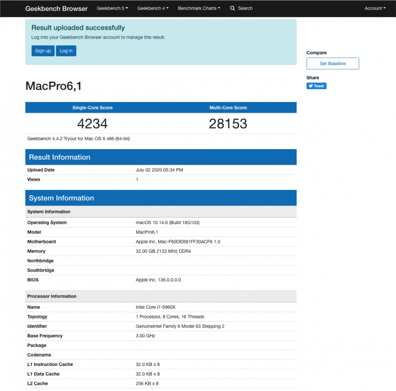Select base frequency 3.00 GHz value
396x391 pixels.
pyautogui.click(x=145, y=336)
